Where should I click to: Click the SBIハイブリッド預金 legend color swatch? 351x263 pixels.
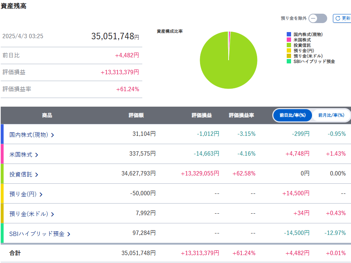coord(289,62)
